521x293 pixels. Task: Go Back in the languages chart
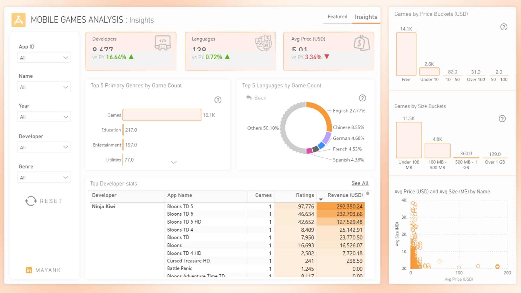point(256,98)
